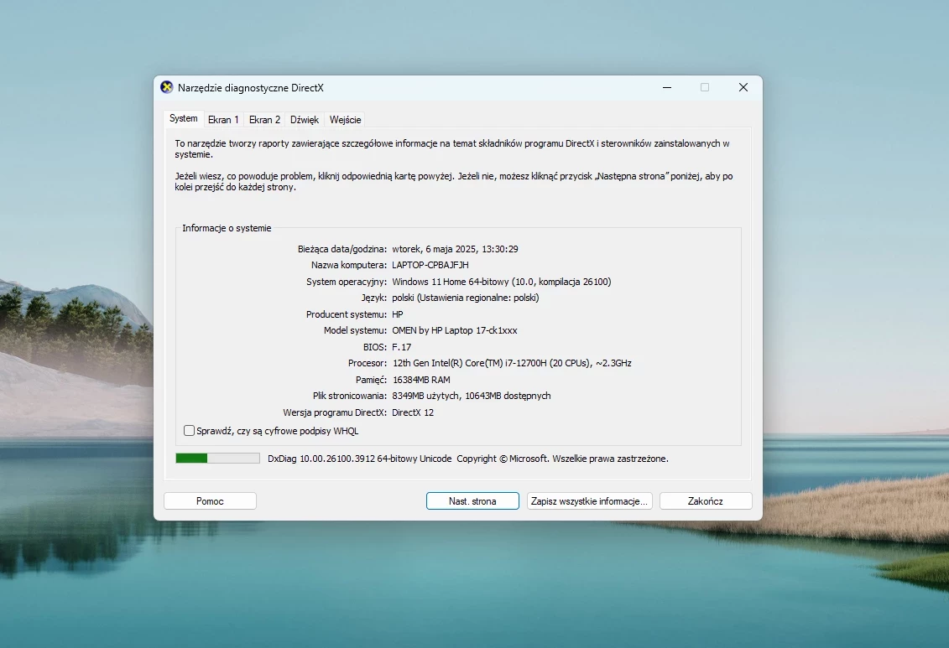Click the window title 'Narzędzie diagnostyczne DirectX'
Screen dimensions: 949x648
pos(251,88)
